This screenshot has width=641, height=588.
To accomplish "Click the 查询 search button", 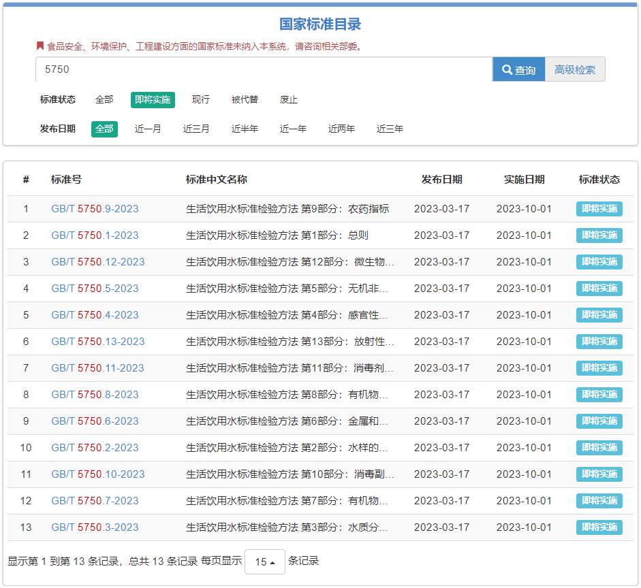I will (x=519, y=69).
